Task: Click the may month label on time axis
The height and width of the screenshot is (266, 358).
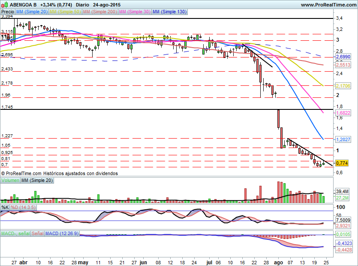Action: coord(83,262)
